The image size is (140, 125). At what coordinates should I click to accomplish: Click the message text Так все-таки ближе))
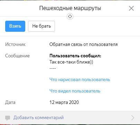click(71, 62)
